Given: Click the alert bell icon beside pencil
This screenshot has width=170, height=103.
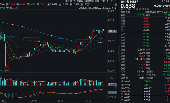Looking at the screenshot, I should pyautogui.click(x=167, y=9).
